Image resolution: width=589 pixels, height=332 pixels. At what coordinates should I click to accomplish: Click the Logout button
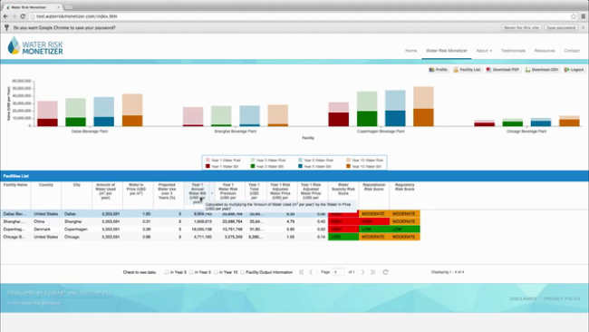click(x=574, y=70)
